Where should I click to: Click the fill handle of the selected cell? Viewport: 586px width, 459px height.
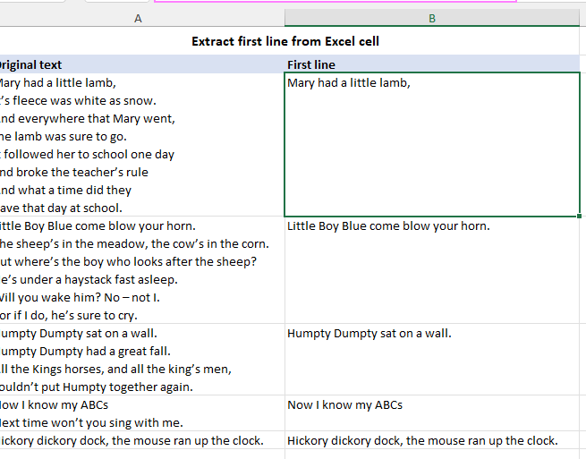pos(580,216)
